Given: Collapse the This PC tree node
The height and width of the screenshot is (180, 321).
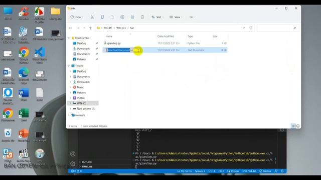Looking at the screenshot, I should tap(69, 66).
